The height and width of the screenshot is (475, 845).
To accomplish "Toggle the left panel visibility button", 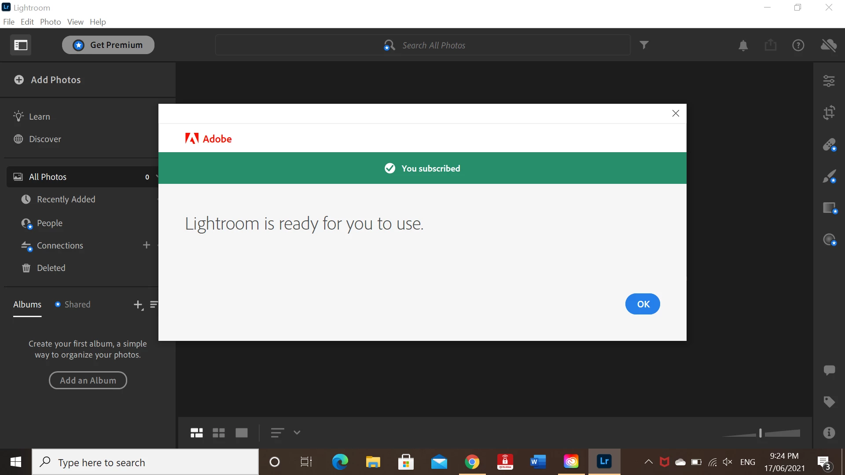I will [21, 45].
